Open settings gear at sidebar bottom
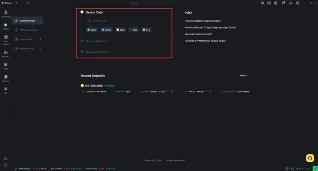The image size is (318, 171). 6,165
